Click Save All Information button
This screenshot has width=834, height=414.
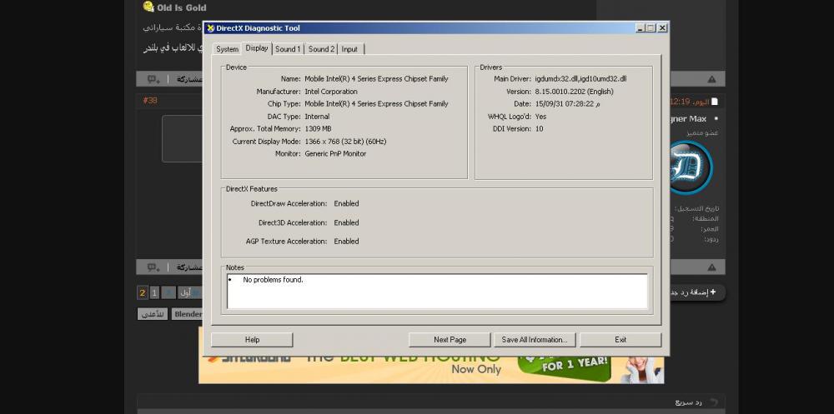(535, 340)
